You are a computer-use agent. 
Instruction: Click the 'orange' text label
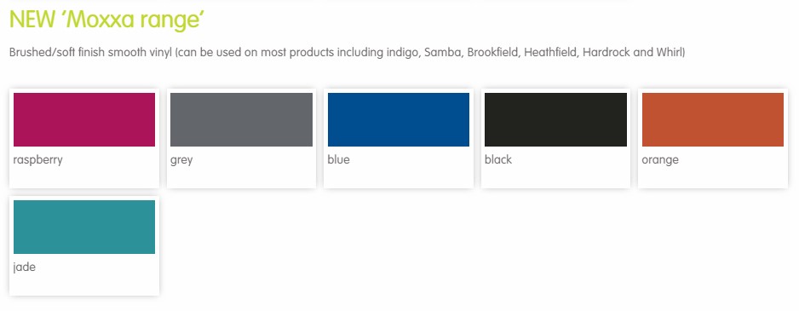click(660, 160)
